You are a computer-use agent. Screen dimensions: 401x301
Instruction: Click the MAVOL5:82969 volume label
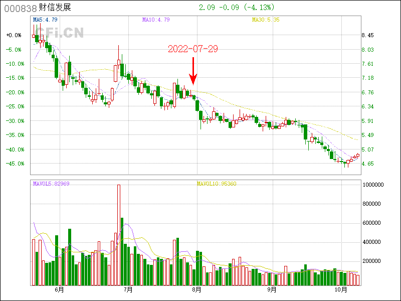[51, 184]
